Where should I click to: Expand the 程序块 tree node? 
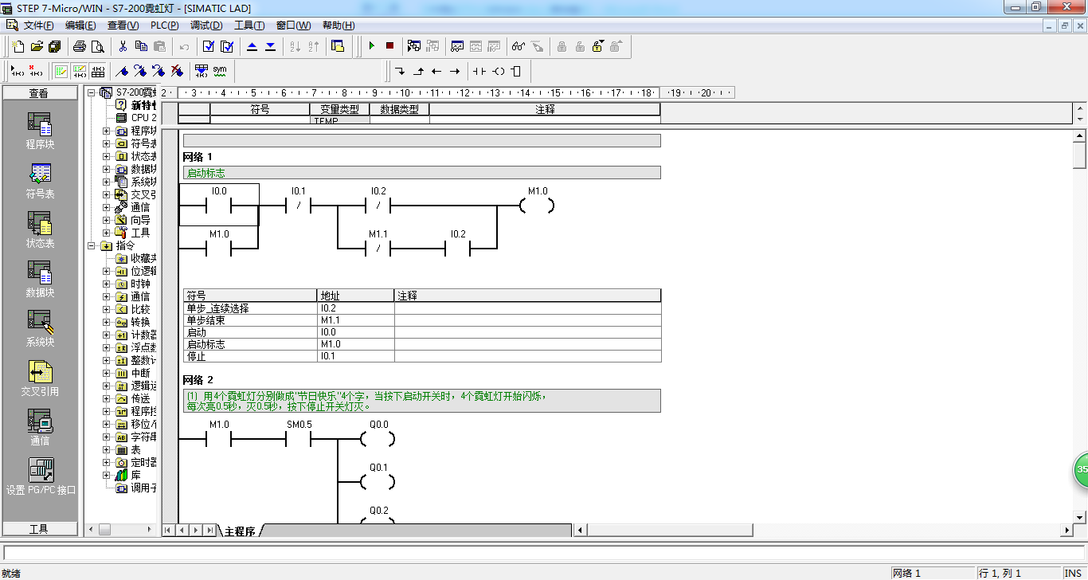[107, 131]
